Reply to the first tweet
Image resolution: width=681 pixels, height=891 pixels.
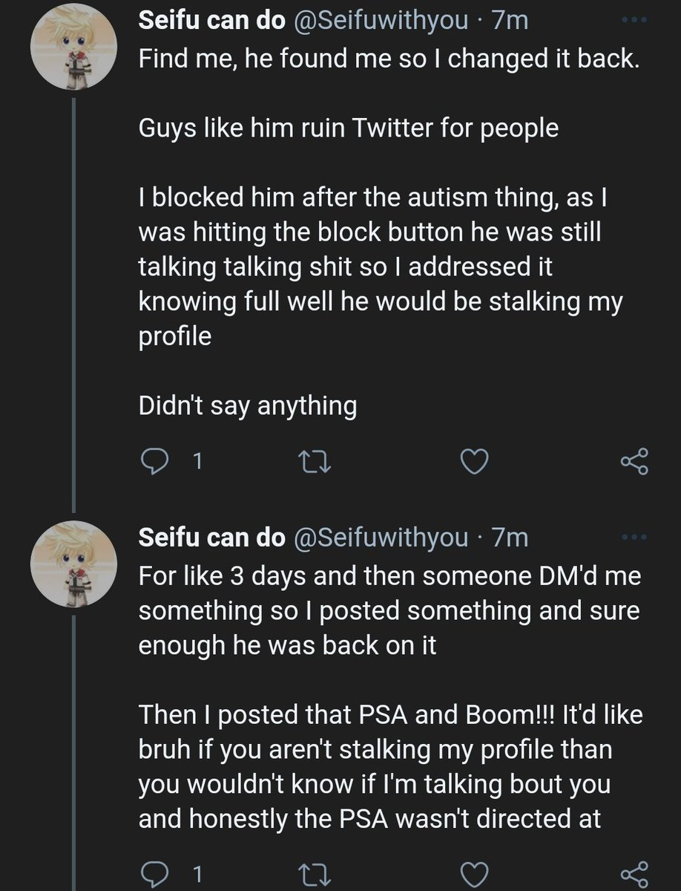[154, 463]
